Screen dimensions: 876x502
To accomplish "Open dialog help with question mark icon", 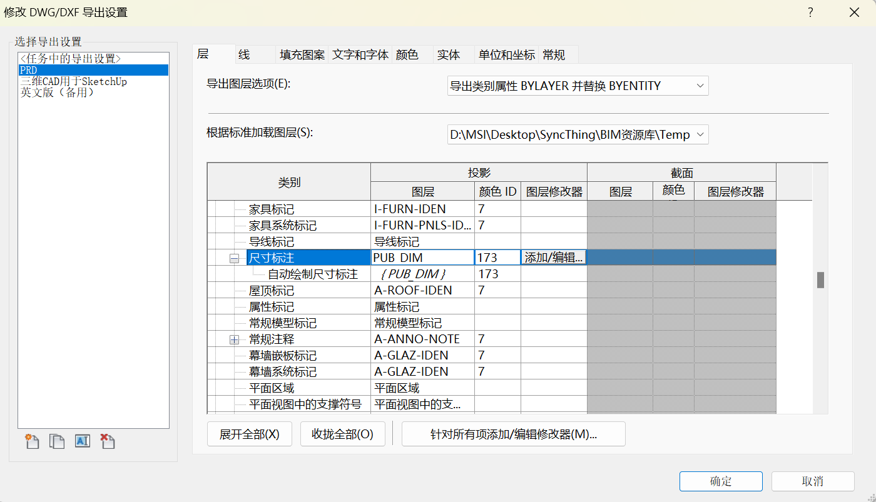I will 810,12.
